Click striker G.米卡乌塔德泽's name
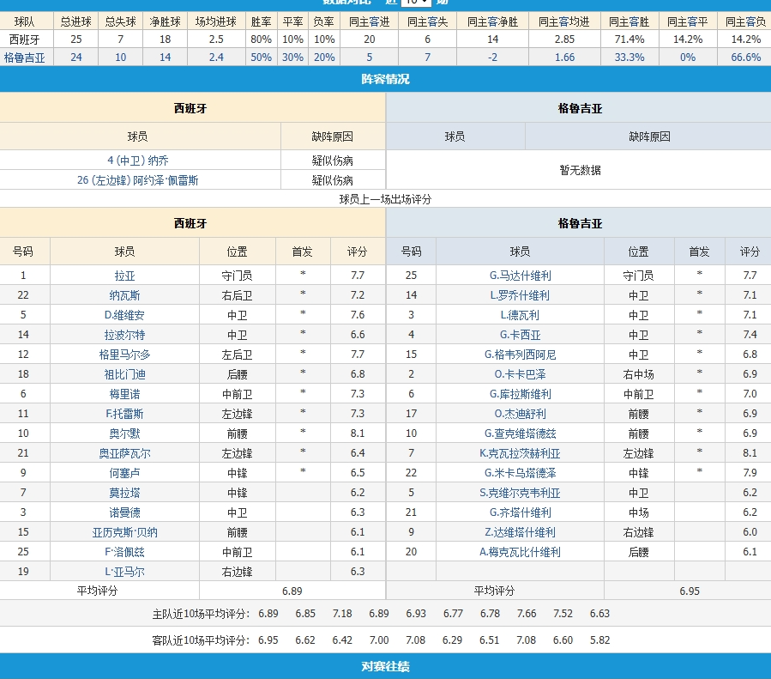The image size is (771, 679). point(520,473)
